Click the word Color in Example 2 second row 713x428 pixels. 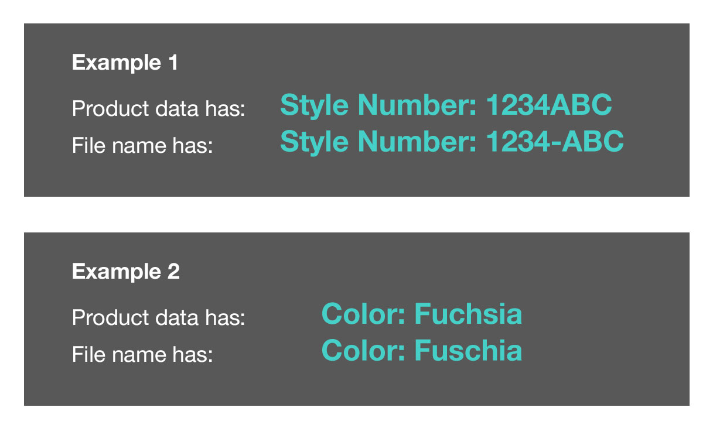363,351
